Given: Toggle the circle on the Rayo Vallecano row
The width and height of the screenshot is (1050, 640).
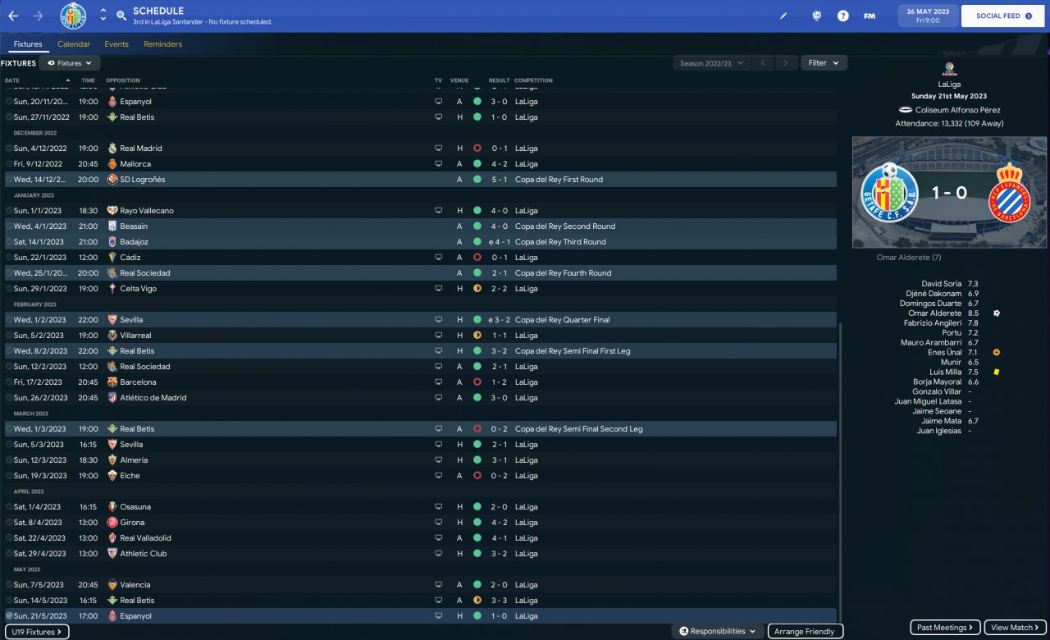Looking at the screenshot, I should (x=9, y=211).
